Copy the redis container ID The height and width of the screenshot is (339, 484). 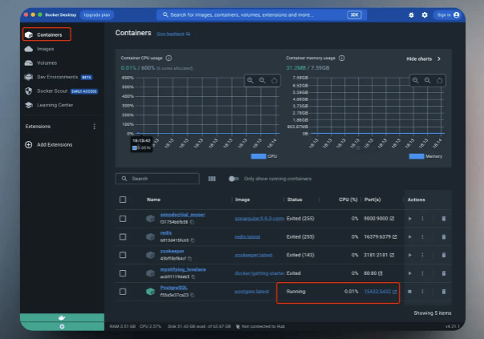pos(193,240)
